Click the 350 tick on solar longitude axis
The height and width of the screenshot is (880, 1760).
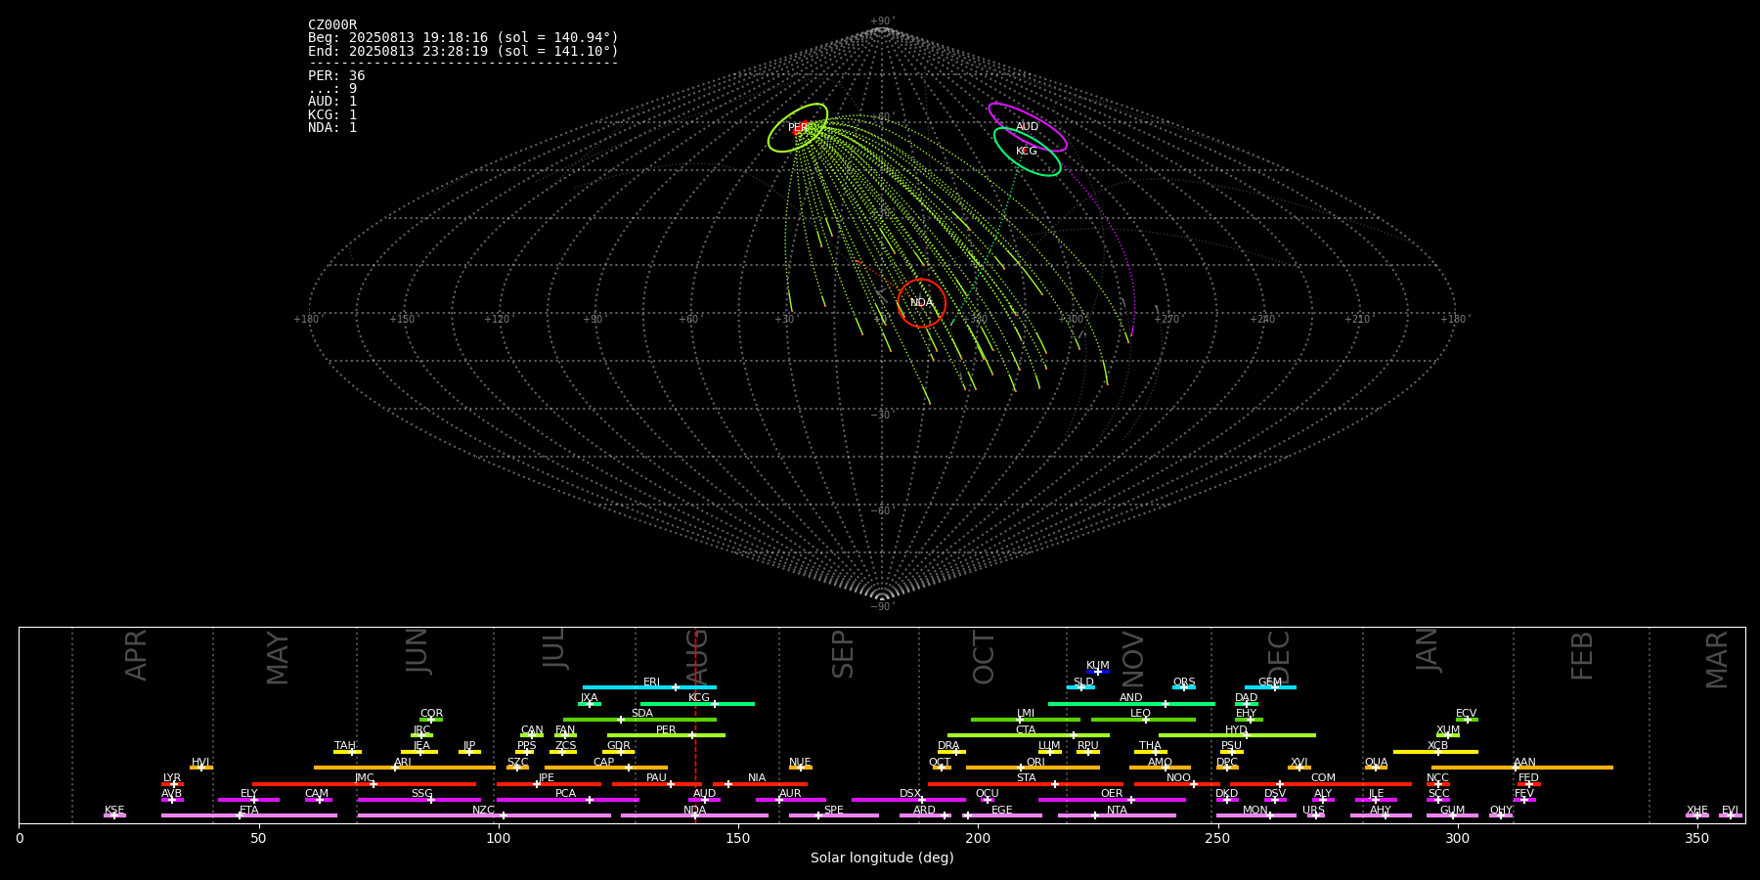click(x=1697, y=839)
